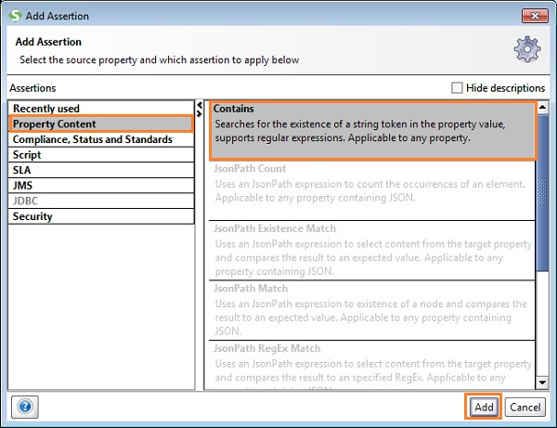Click the assertions list vertical scrollbar
557x428 pixels.
click(543, 186)
